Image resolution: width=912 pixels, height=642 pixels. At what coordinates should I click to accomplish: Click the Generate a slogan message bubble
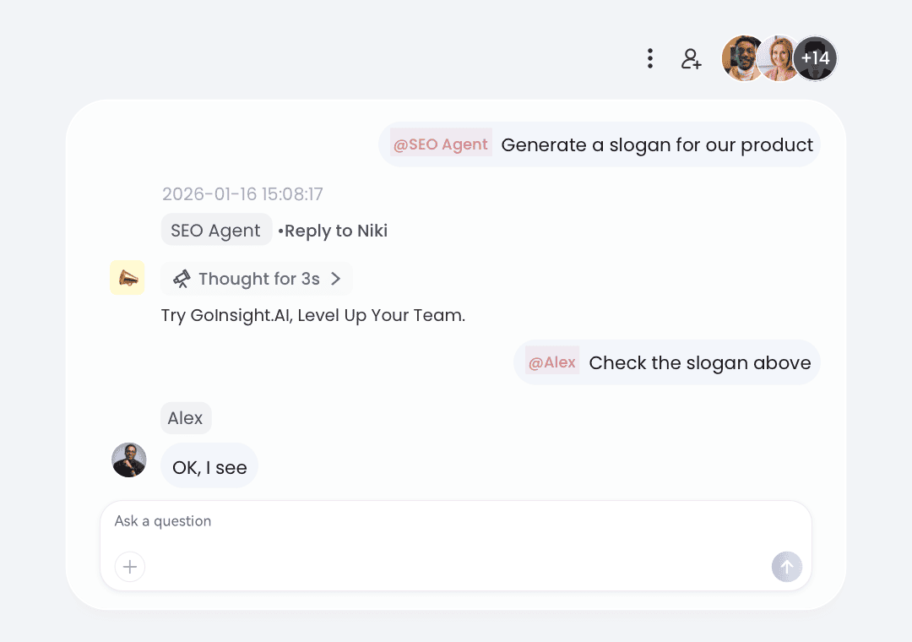click(x=656, y=144)
